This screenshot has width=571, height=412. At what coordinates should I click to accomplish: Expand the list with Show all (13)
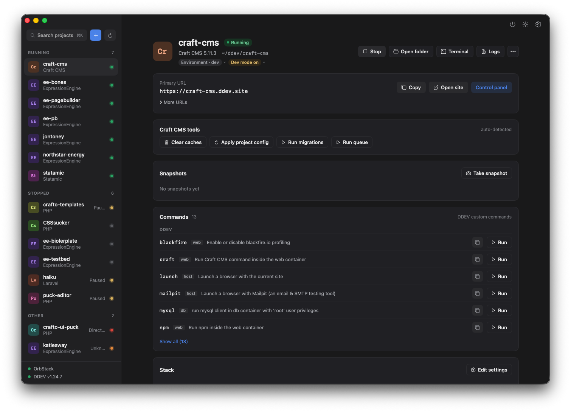(174, 341)
